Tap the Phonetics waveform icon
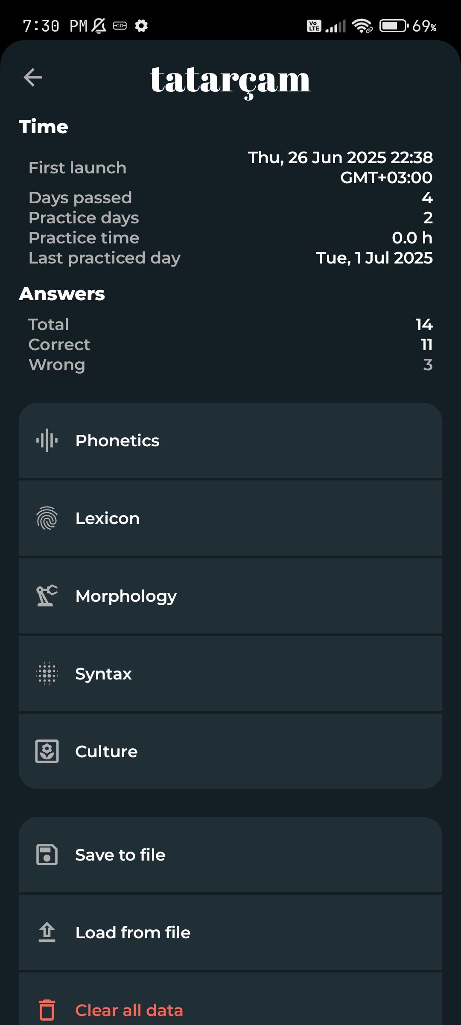The width and height of the screenshot is (461, 1025). 47,440
